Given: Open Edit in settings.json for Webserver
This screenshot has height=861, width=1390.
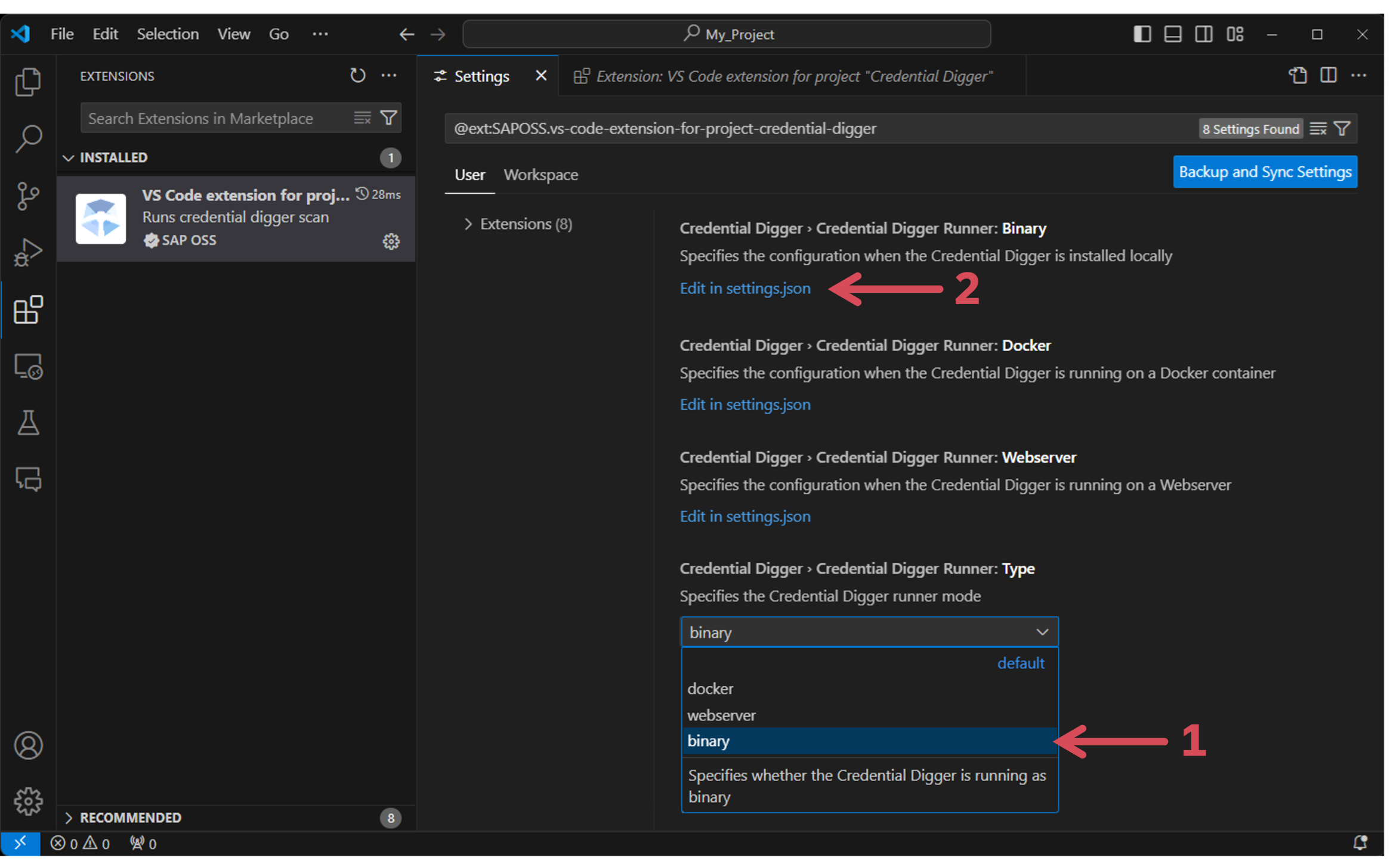Looking at the screenshot, I should [745, 516].
